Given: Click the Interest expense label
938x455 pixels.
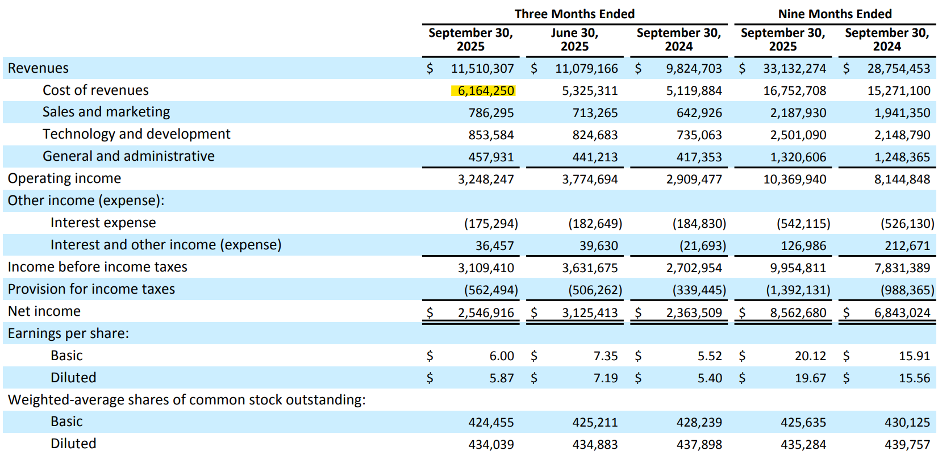Looking at the screenshot, I should 103,223.
